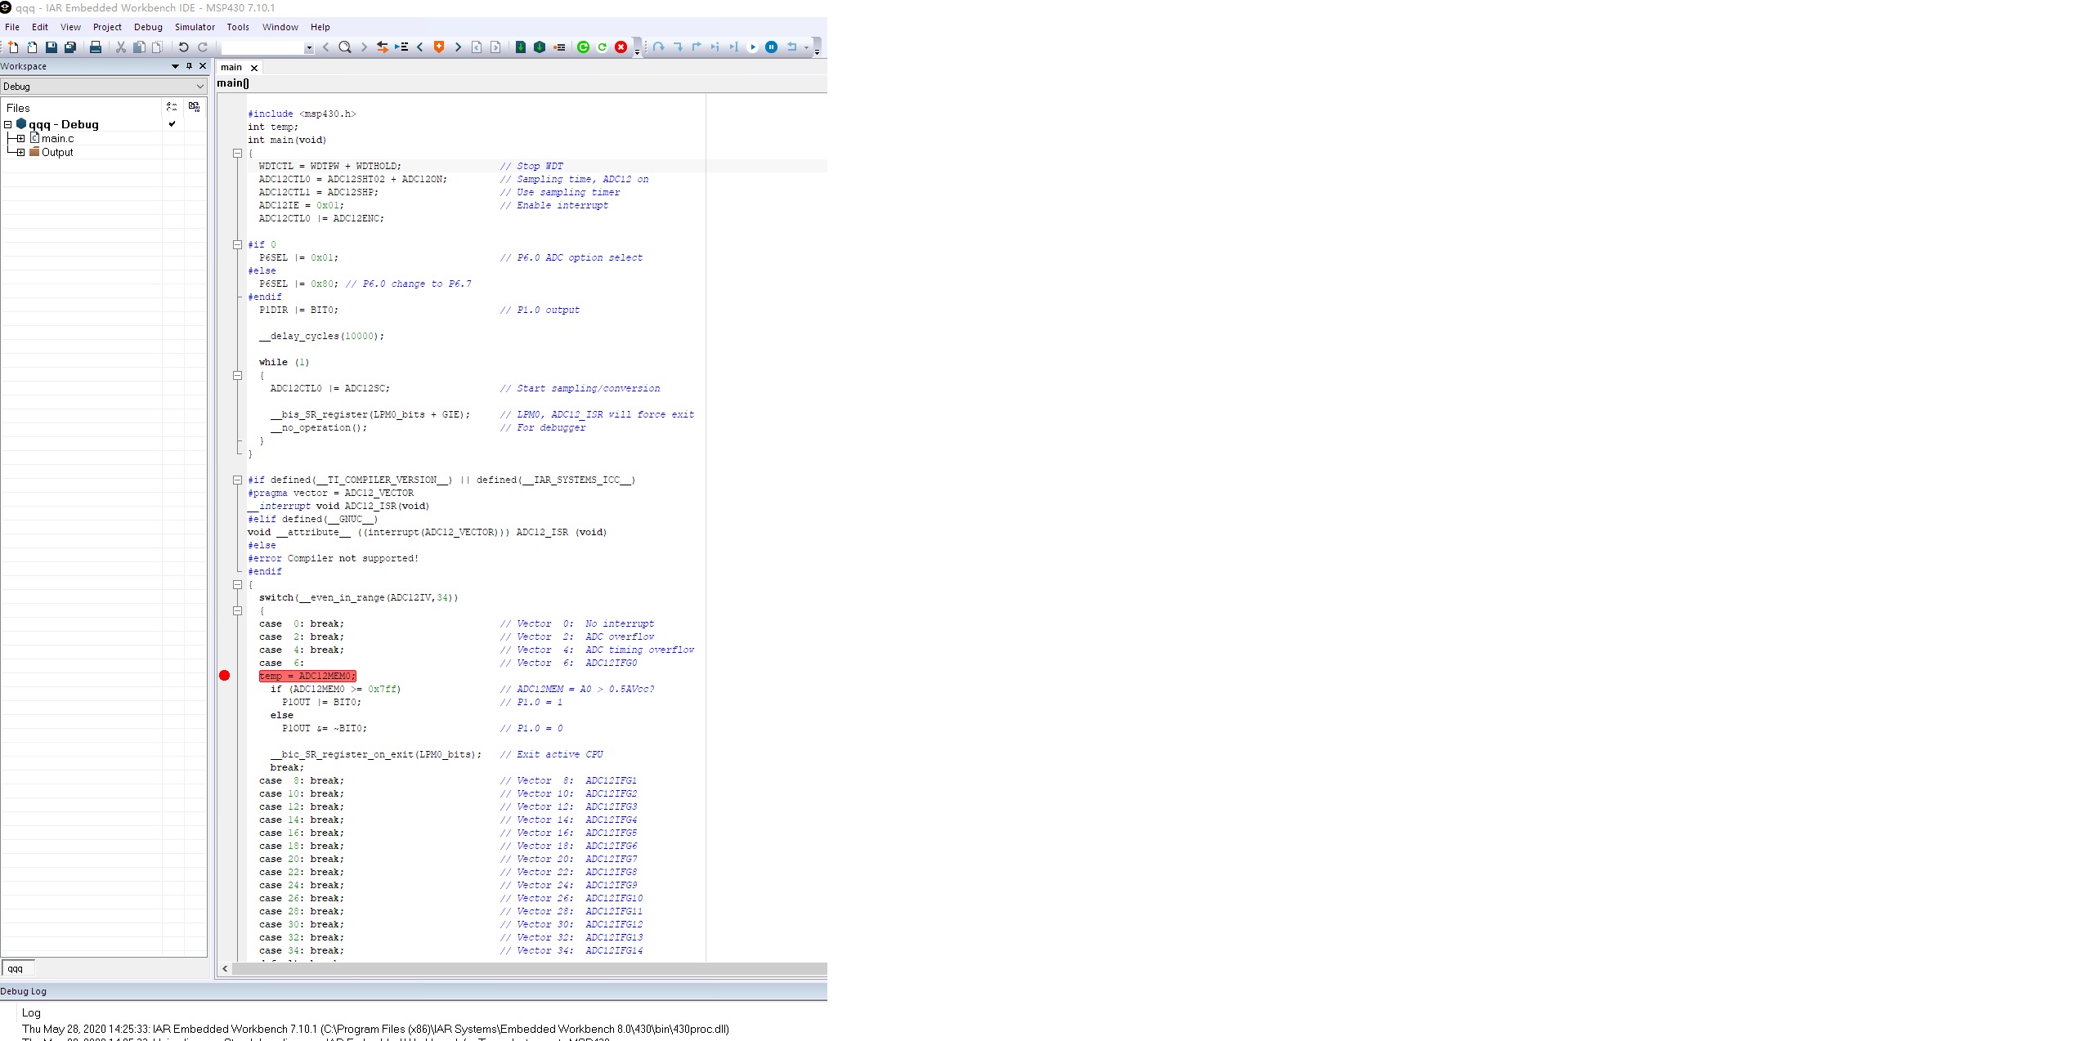The image size is (2088, 1041).
Task: Click the Run to Cursor debug icon
Action: pyautogui.click(x=734, y=47)
